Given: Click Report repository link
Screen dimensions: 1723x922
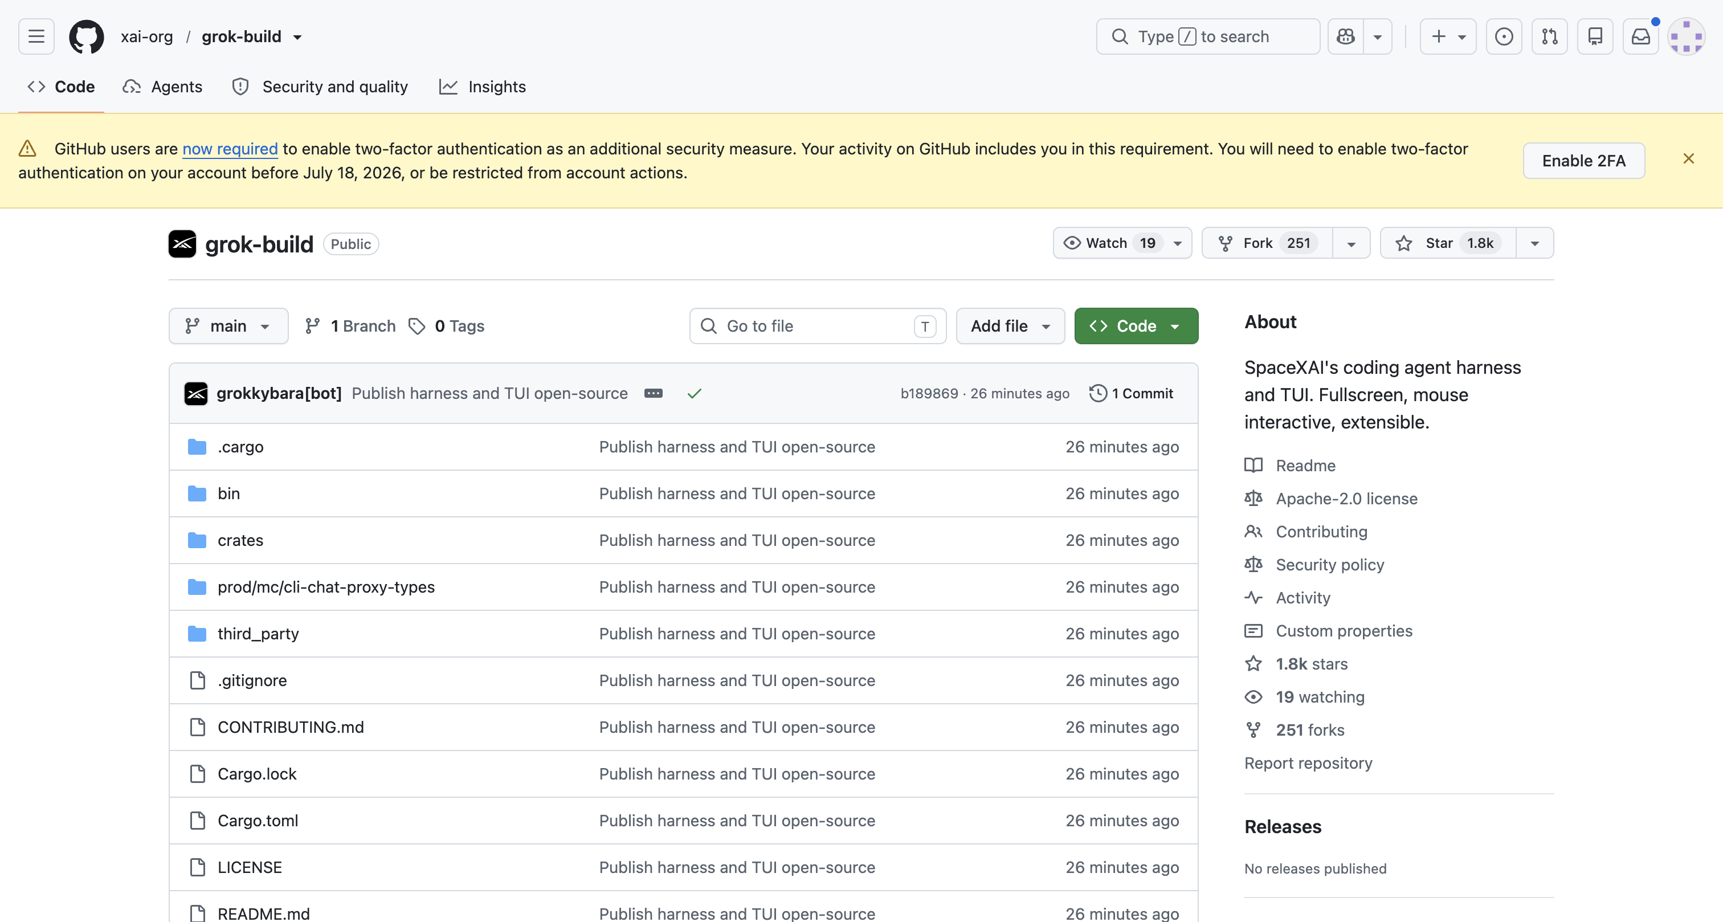Looking at the screenshot, I should coord(1308,763).
